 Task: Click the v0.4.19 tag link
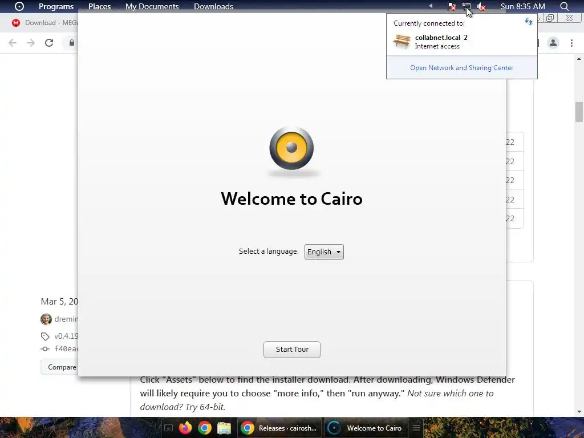pos(66,336)
